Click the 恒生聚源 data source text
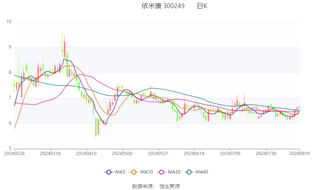 click(x=170, y=186)
